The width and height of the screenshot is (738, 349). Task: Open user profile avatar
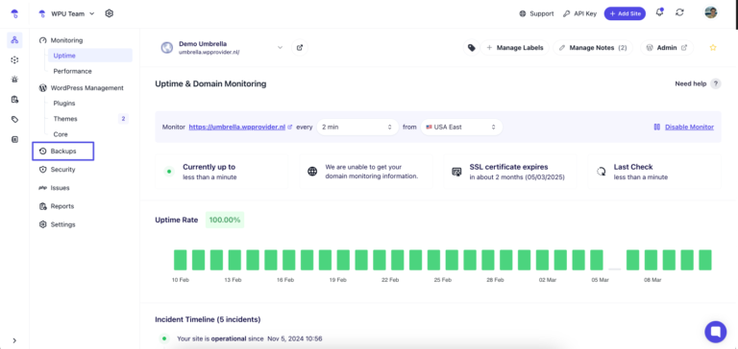point(711,12)
